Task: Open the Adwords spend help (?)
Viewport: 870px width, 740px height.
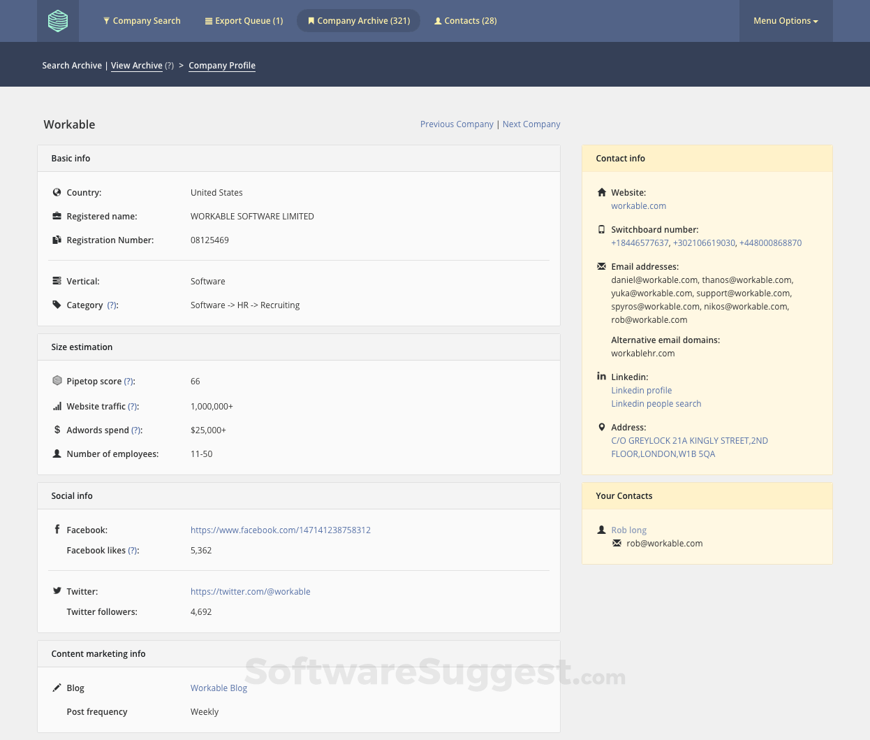Action: 136,430
